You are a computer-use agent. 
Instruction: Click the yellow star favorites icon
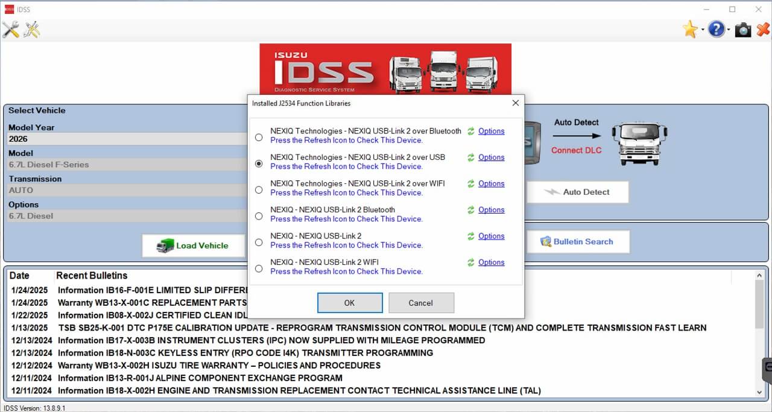coord(690,29)
